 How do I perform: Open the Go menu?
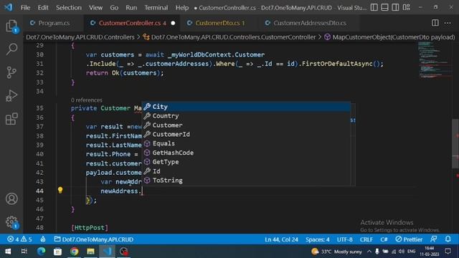[114, 8]
